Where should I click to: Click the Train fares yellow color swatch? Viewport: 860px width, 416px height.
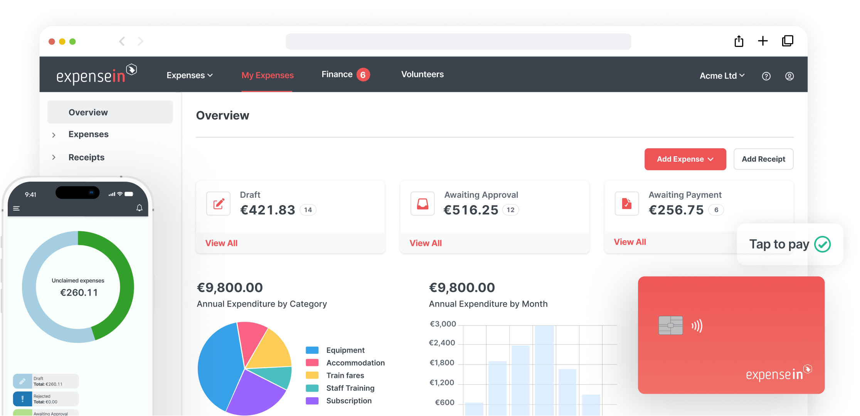click(x=312, y=375)
